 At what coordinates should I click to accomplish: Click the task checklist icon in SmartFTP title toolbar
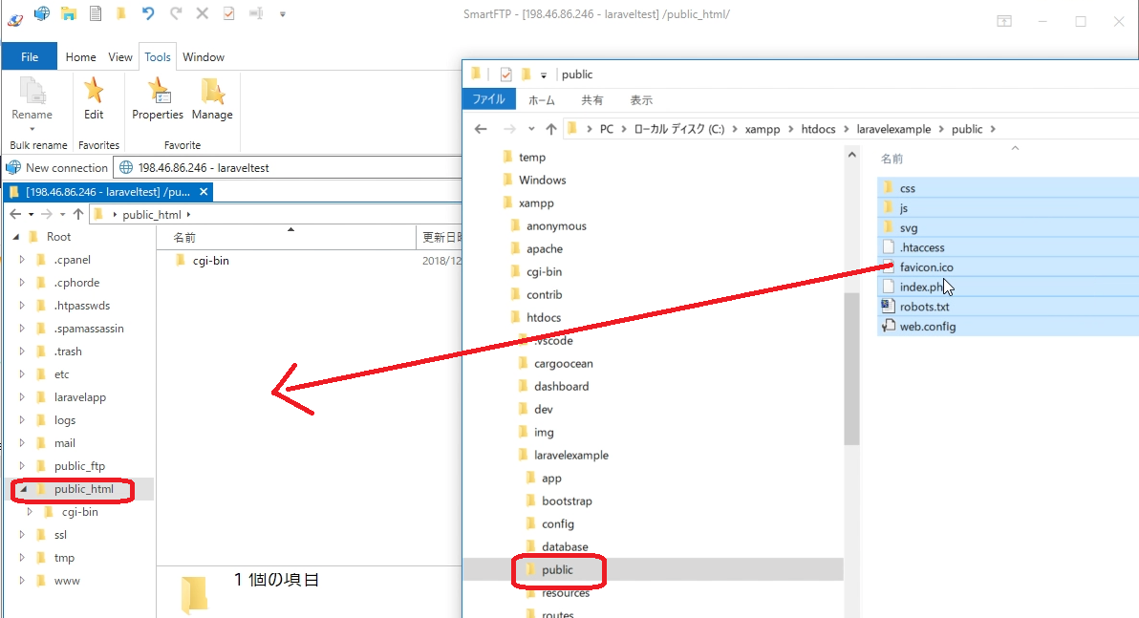(228, 13)
